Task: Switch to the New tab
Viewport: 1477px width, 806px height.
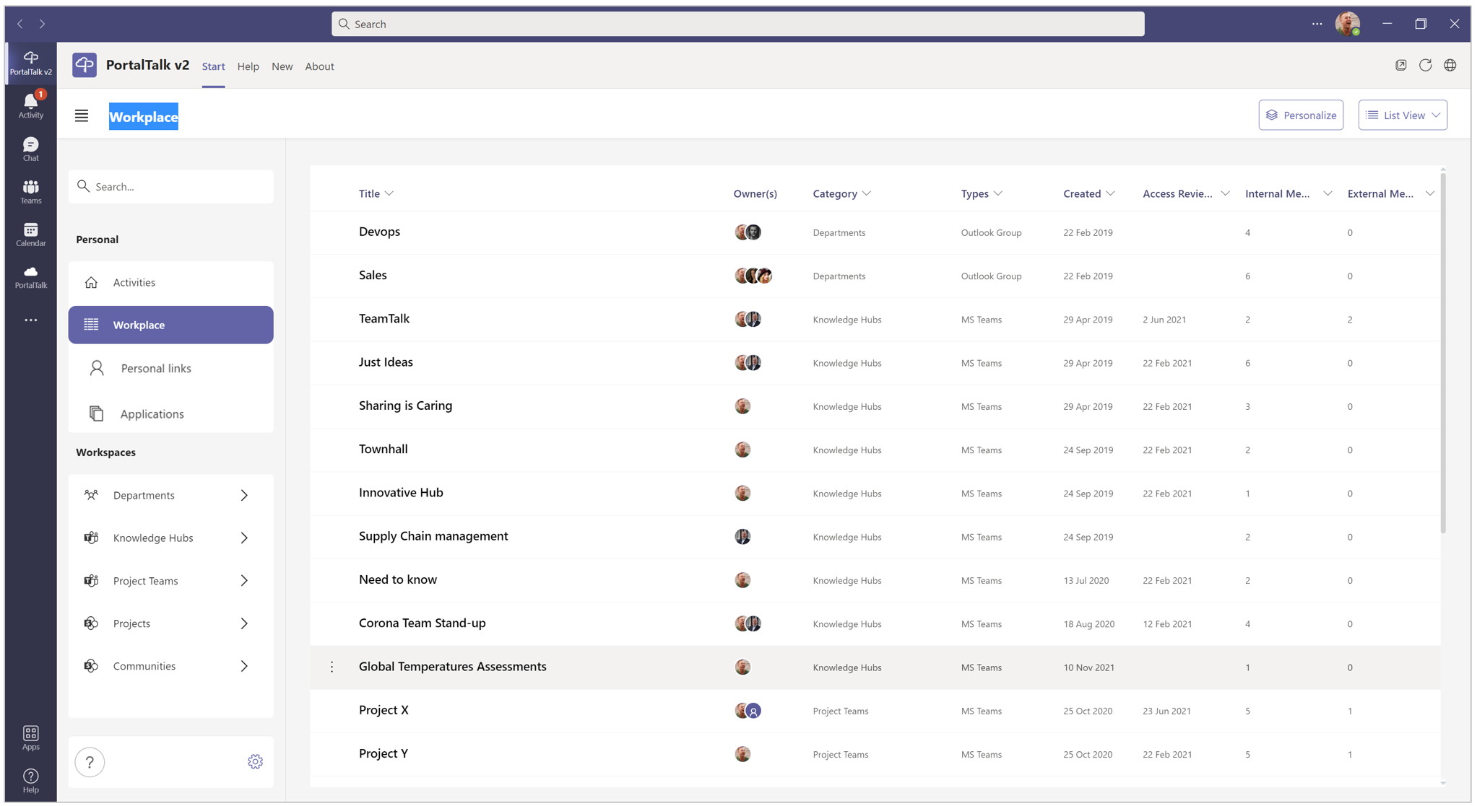Action: click(282, 66)
